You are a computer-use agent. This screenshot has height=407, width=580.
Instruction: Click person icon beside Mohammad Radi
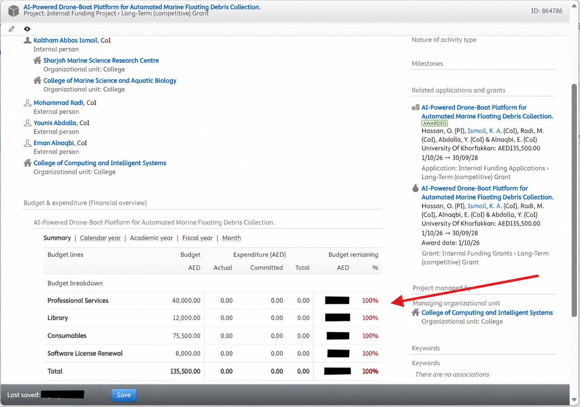pos(28,103)
